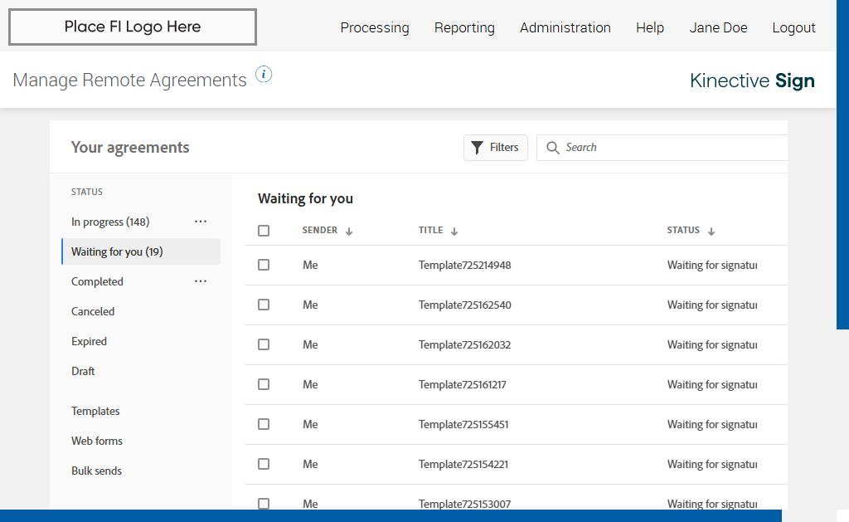The image size is (849, 522).
Task: Check the box for Template725214948
Action: point(264,265)
